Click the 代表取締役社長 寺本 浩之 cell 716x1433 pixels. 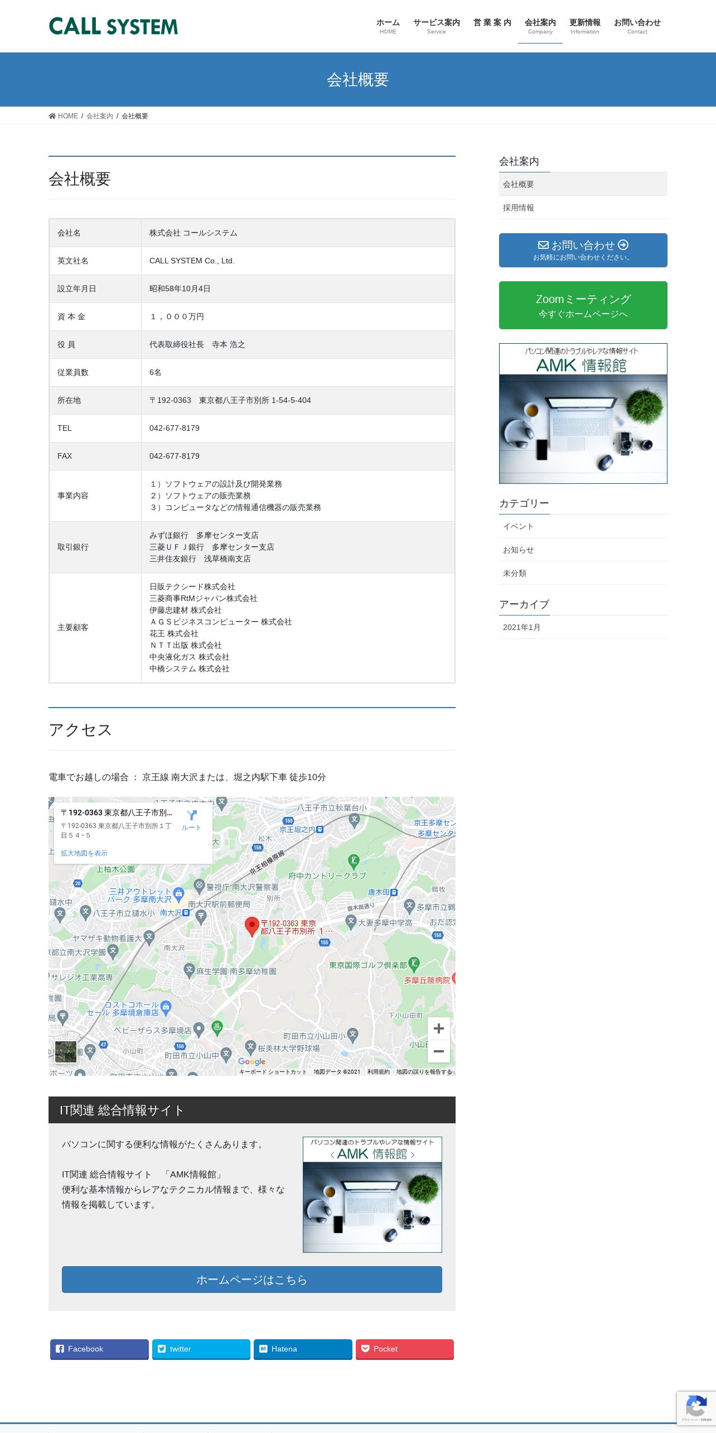298,344
